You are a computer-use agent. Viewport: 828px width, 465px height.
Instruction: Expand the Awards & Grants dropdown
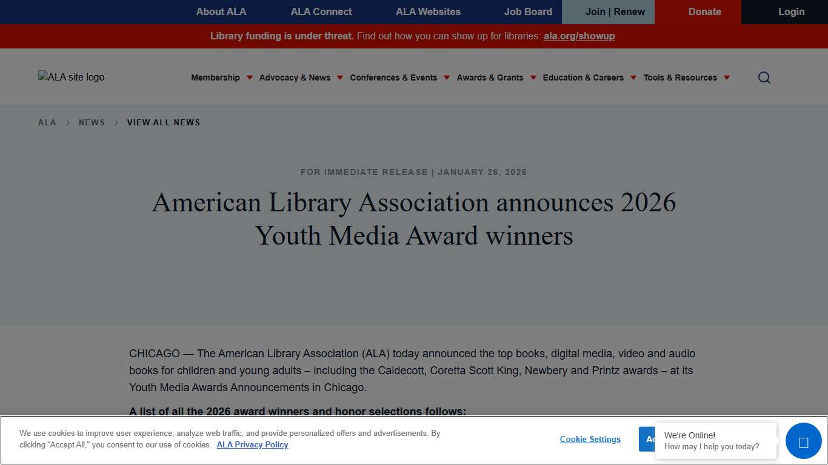tap(490, 77)
